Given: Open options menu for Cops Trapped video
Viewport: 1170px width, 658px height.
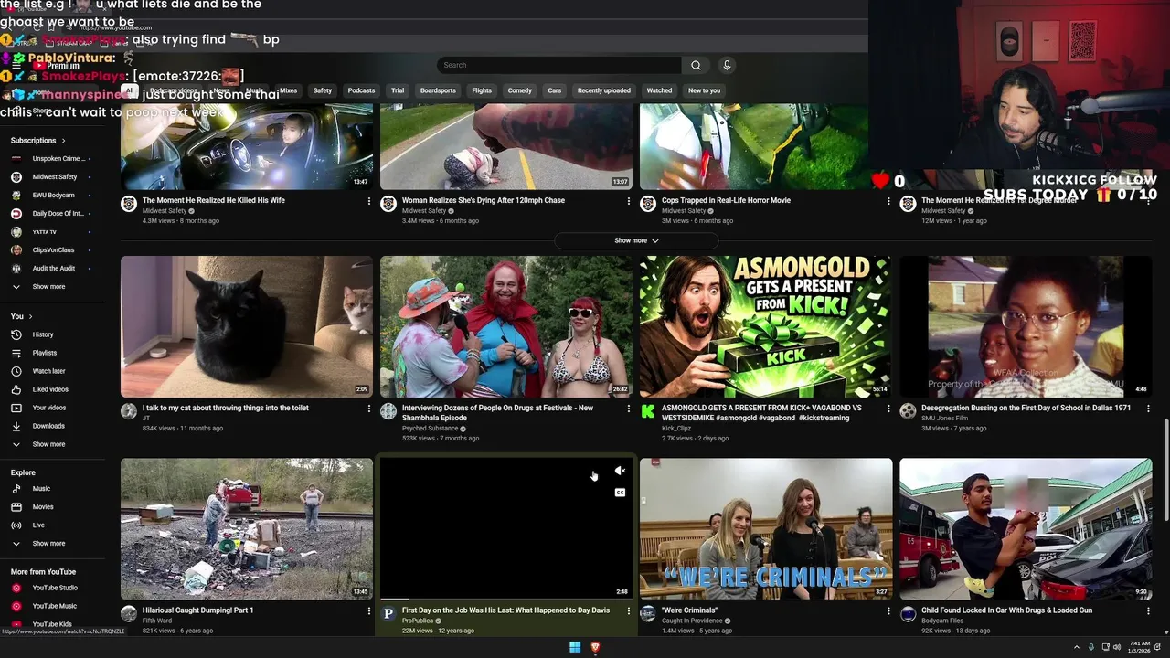Looking at the screenshot, I should tap(888, 201).
